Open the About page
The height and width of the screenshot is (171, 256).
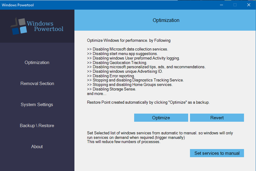[x=37, y=147]
